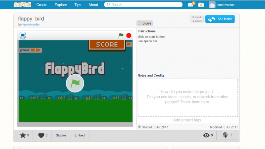Viewport: 265px width, 149px height.
Task: Click the views eye icon
Action: point(206,135)
